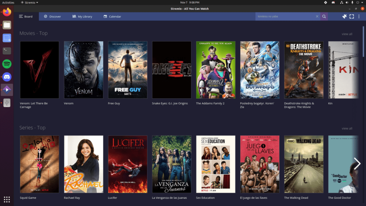Viewport: 366px width, 206px height.
Task: Open the add-ons puzzle piece icon
Action: tap(344, 16)
